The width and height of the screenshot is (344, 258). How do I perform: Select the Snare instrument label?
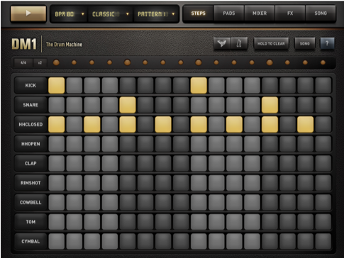click(x=30, y=105)
